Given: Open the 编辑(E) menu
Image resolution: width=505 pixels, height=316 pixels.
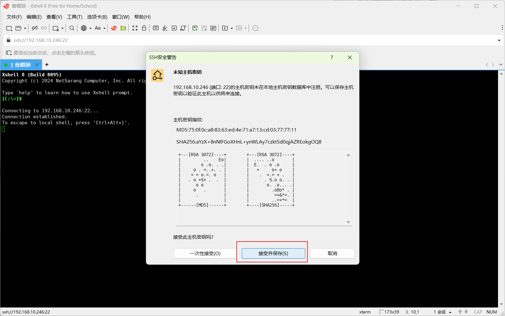Looking at the screenshot, I should click(34, 17).
